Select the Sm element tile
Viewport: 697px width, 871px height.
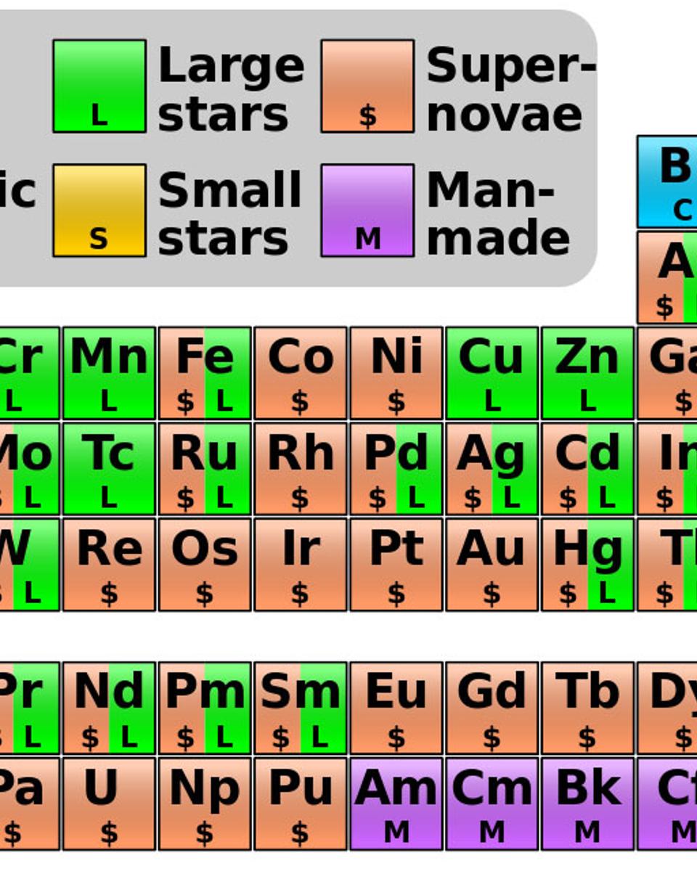click(301, 708)
